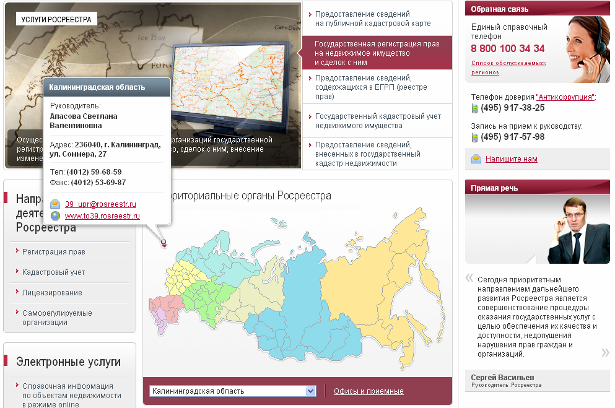Click phone icon beside (495) 917-38-25

(x=474, y=108)
